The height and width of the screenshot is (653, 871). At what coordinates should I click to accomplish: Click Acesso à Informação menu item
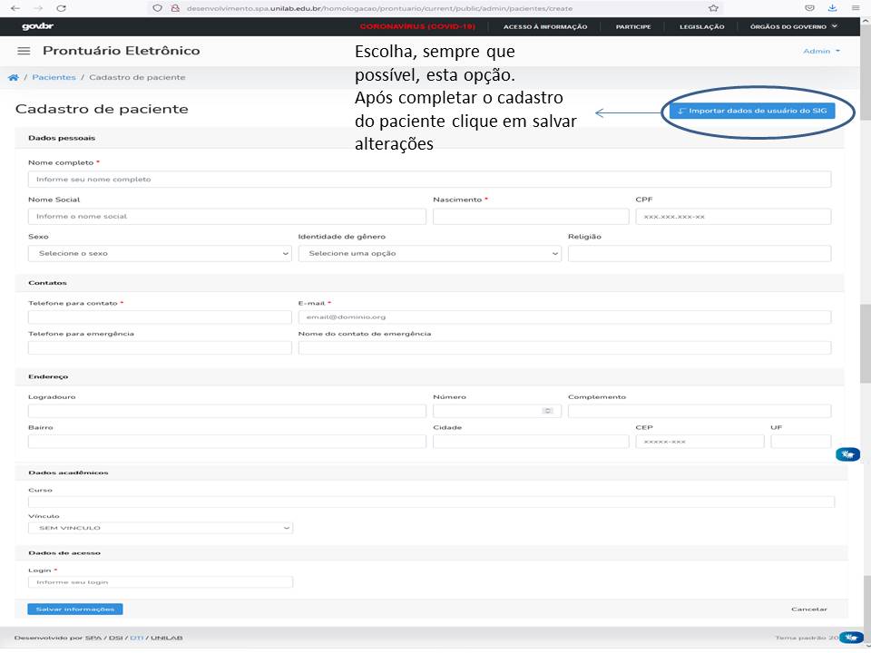click(x=545, y=27)
